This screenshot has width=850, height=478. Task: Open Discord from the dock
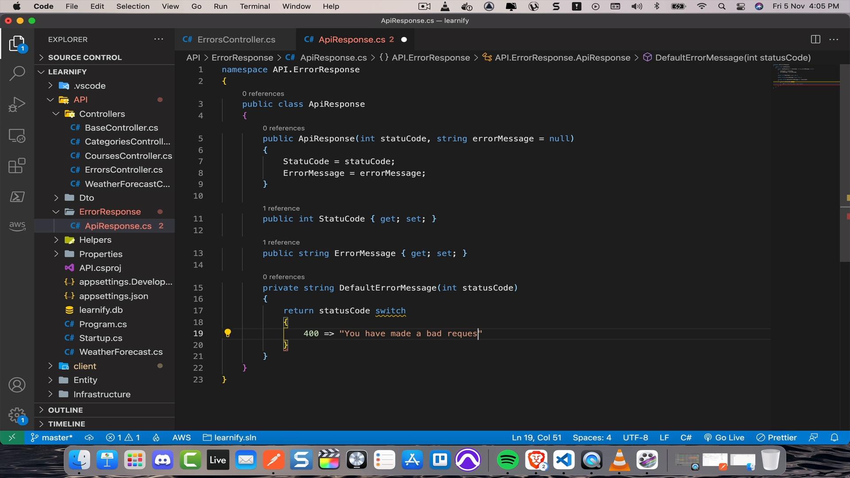point(162,460)
